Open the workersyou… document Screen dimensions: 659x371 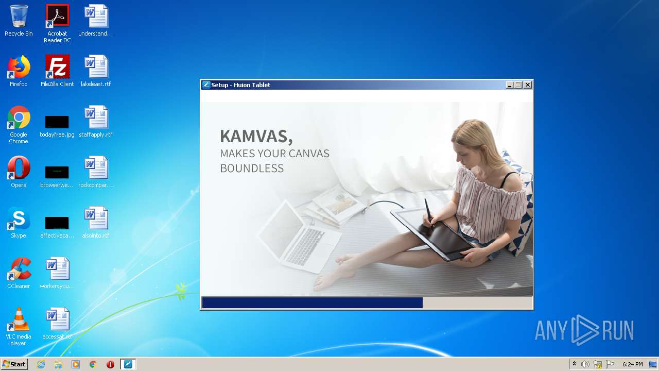click(x=57, y=273)
